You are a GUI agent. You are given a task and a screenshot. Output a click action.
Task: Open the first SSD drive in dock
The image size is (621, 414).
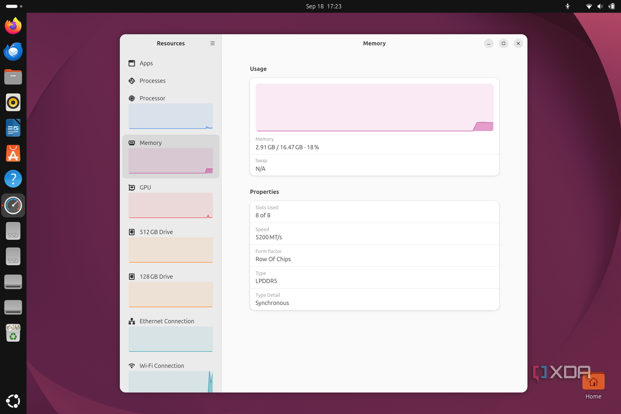13,231
